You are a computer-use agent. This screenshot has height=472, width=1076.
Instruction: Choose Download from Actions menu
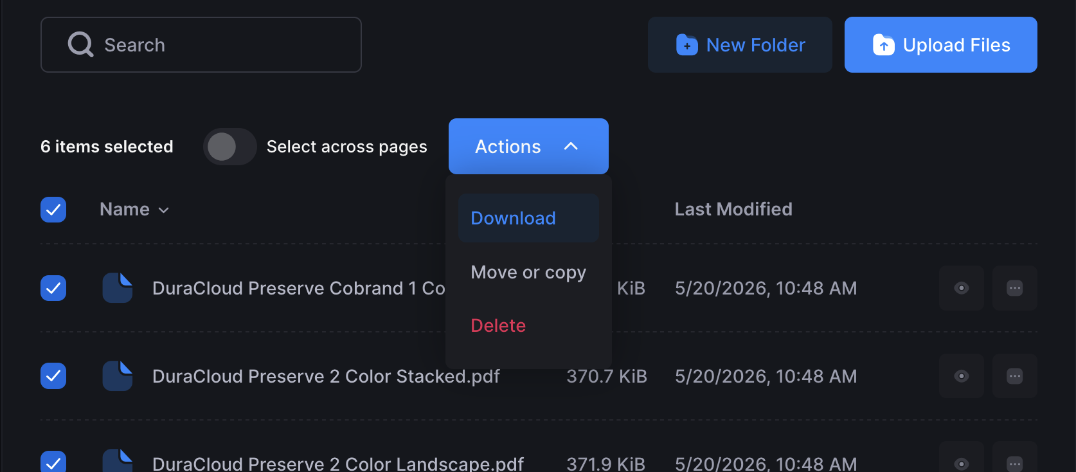[x=528, y=218]
